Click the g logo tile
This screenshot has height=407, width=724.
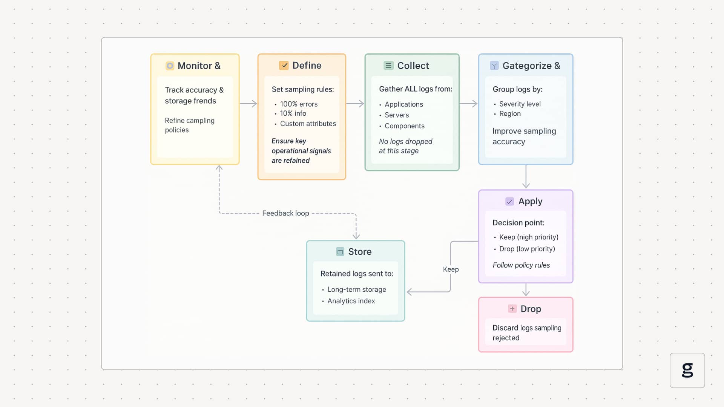[687, 370]
